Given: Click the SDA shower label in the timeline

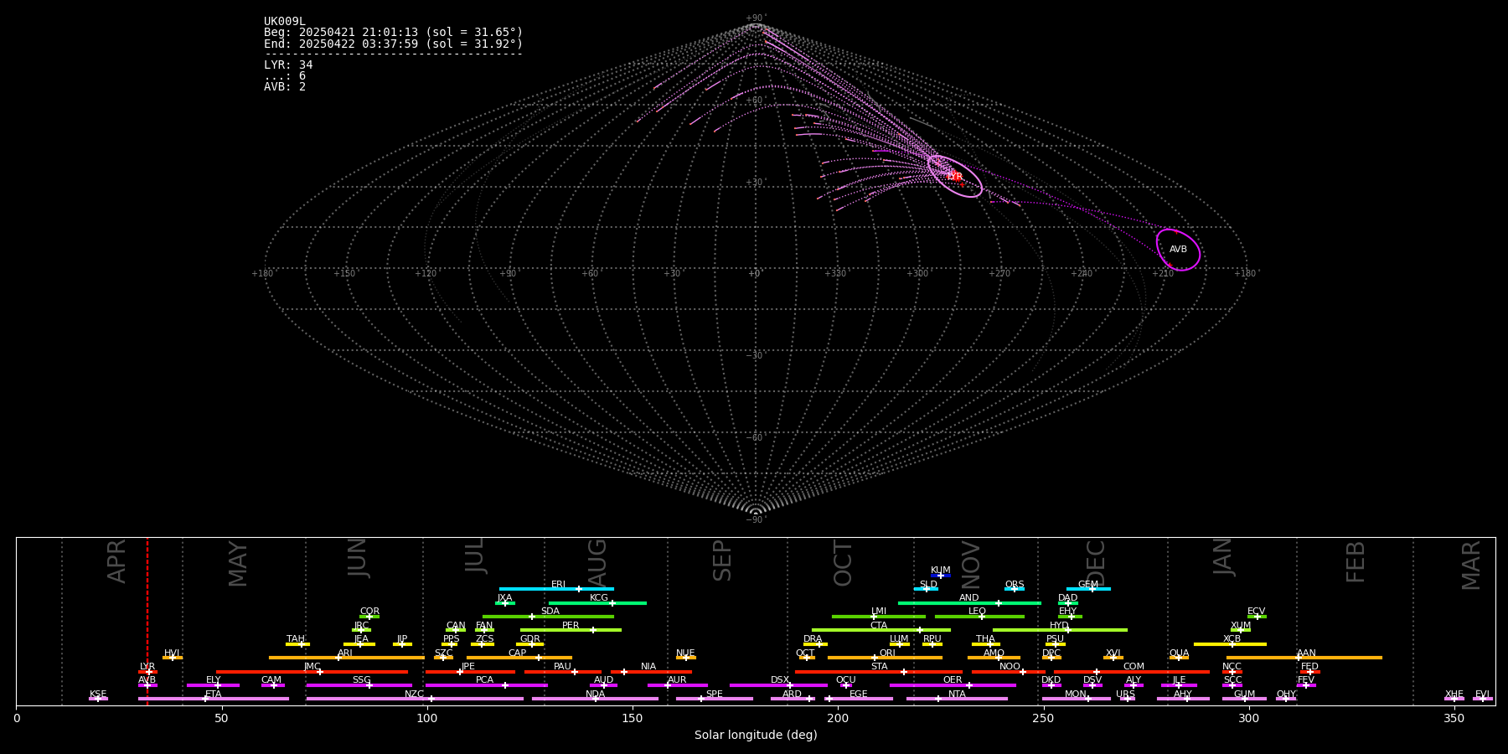Looking at the screenshot, I should 550,612.
